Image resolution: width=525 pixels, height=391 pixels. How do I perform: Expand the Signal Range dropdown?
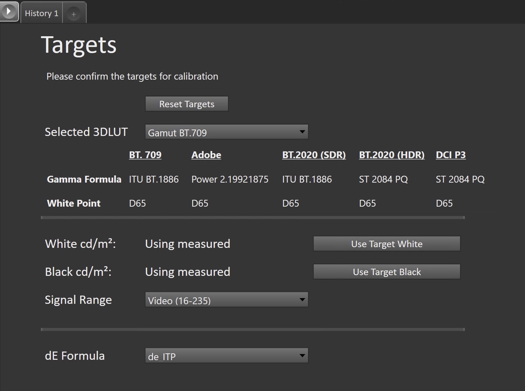click(227, 300)
